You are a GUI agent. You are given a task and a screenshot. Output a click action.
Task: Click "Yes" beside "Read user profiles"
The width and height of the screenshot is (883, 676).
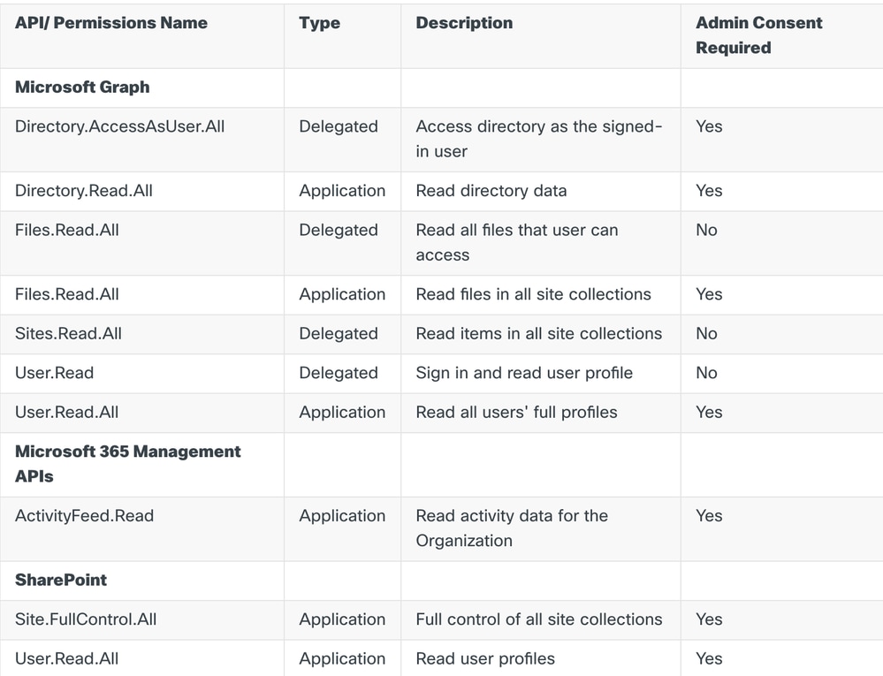(x=709, y=659)
